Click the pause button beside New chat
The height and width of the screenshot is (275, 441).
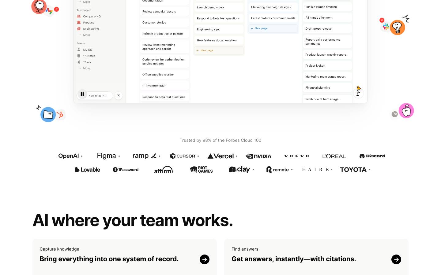pos(82,94)
